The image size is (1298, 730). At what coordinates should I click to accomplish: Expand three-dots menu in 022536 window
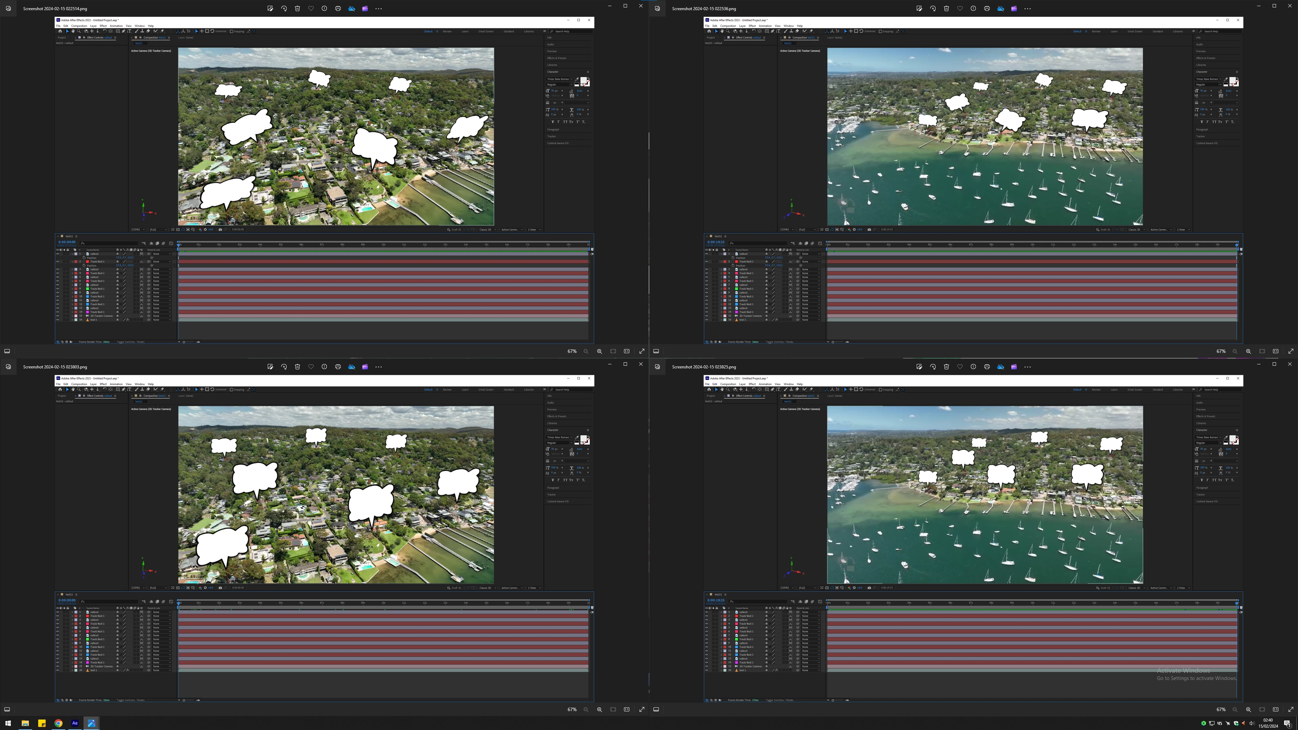click(1028, 8)
